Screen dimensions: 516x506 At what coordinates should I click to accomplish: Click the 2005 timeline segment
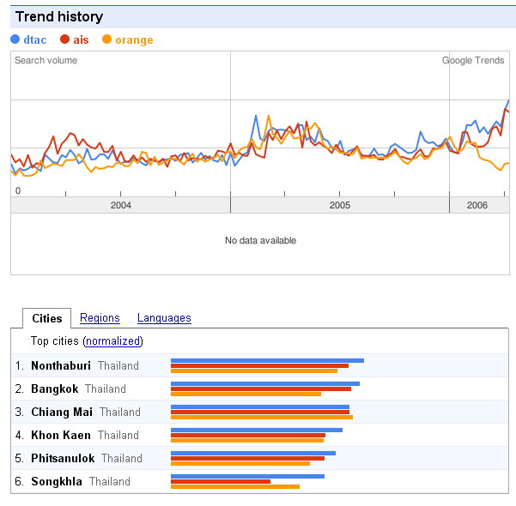[x=340, y=205]
